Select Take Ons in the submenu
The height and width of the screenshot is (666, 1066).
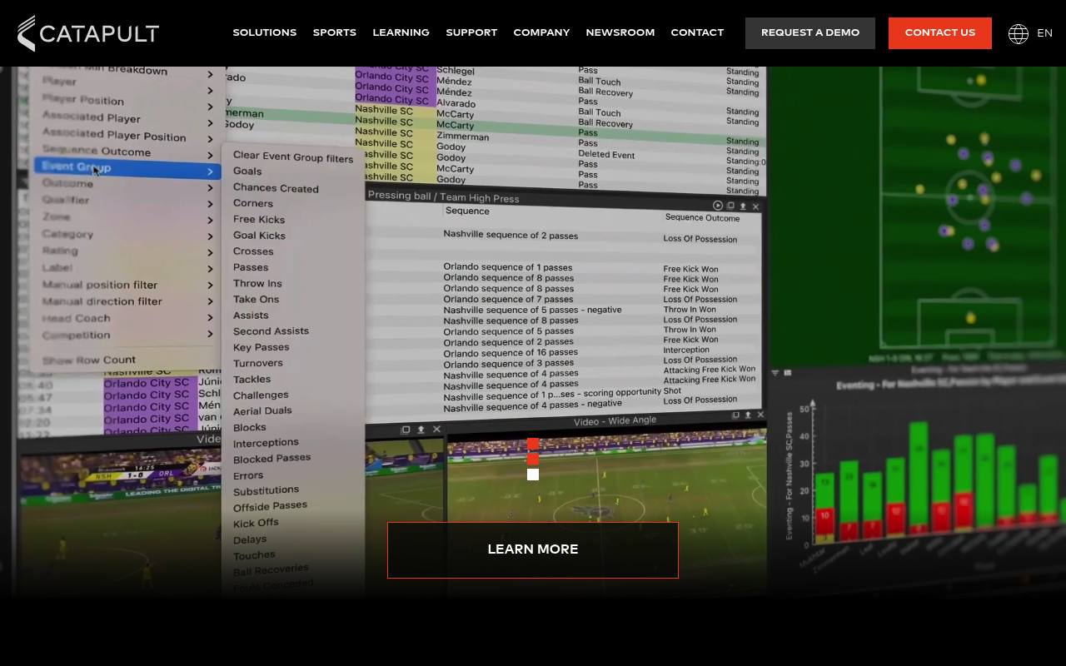tap(257, 299)
